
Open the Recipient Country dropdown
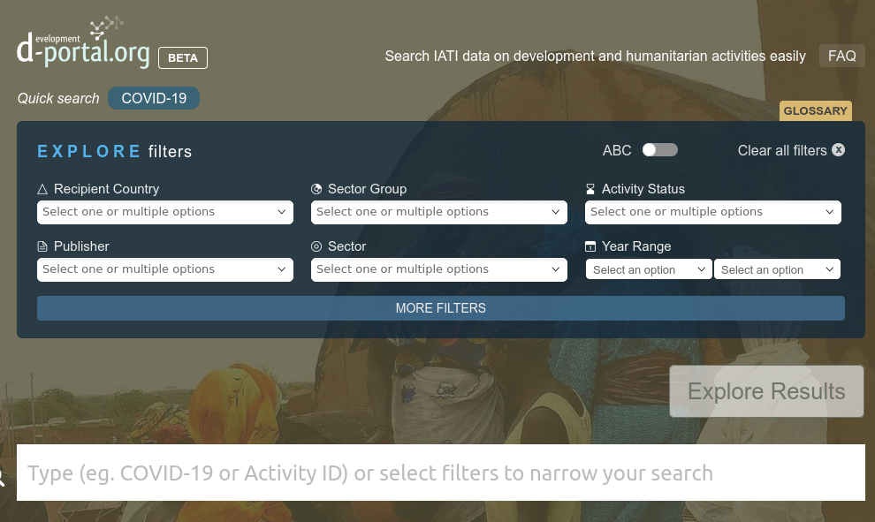(164, 212)
